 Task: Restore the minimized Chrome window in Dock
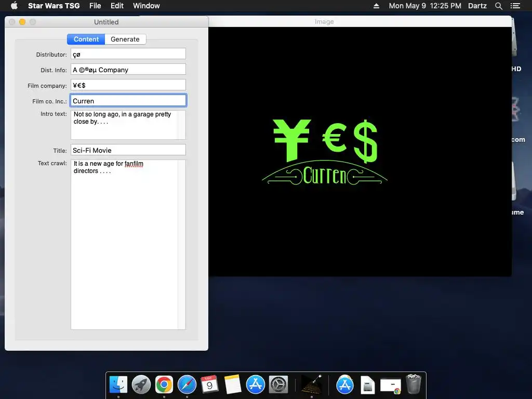(391, 386)
